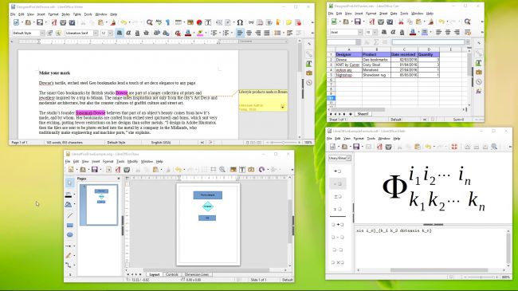Image resolution: width=518 pixels, height=291 pixels.
Task: Click Center alignment in the Writer toolbar
Action: [x=249, y=33]
